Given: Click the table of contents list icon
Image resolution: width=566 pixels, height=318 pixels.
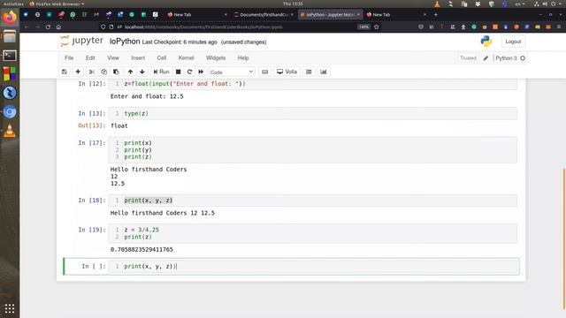Looking at the screenshot, I should tap(309, 72).
